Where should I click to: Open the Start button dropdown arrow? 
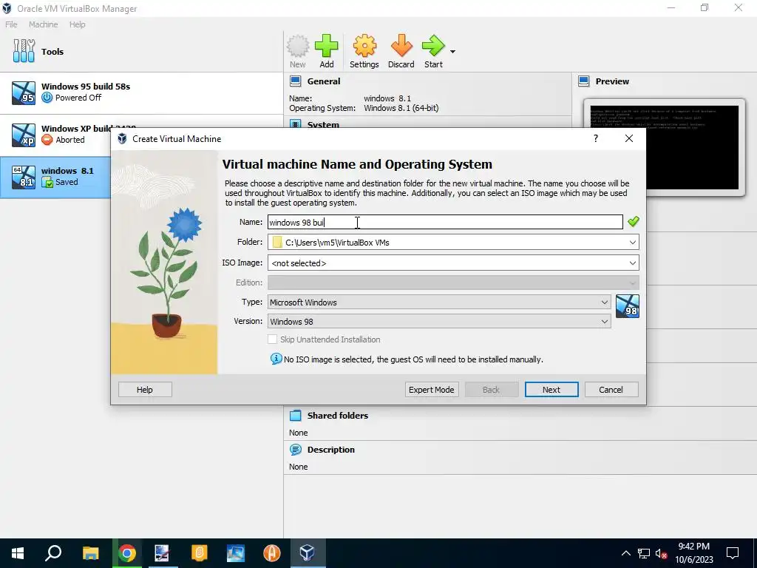click(452, 51)
